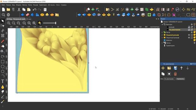Click the Copy icon in top toolbar
Viewport: 196px width, 110px height.
pos(24,9)
